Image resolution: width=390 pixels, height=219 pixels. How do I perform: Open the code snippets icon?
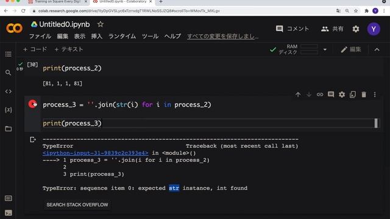(x=8, y=91)
